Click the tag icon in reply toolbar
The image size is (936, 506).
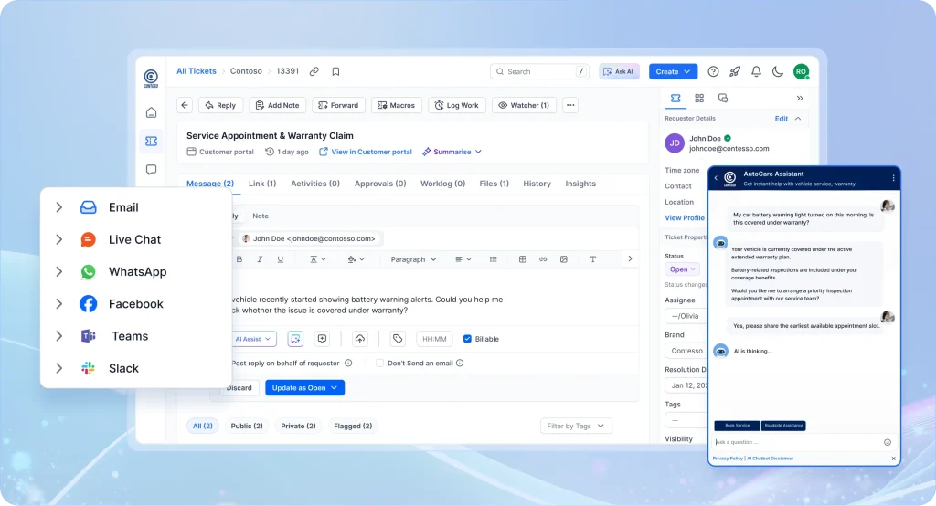pyautogui.click(x=398, y=339)
